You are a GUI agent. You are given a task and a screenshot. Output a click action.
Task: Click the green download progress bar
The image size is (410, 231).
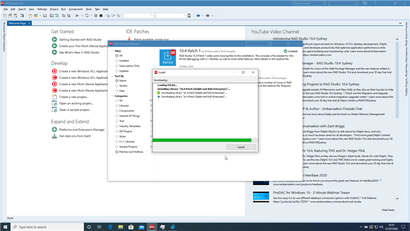pos(202,141)
